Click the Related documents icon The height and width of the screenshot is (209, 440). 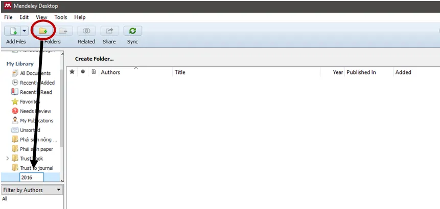coord(86,31)
